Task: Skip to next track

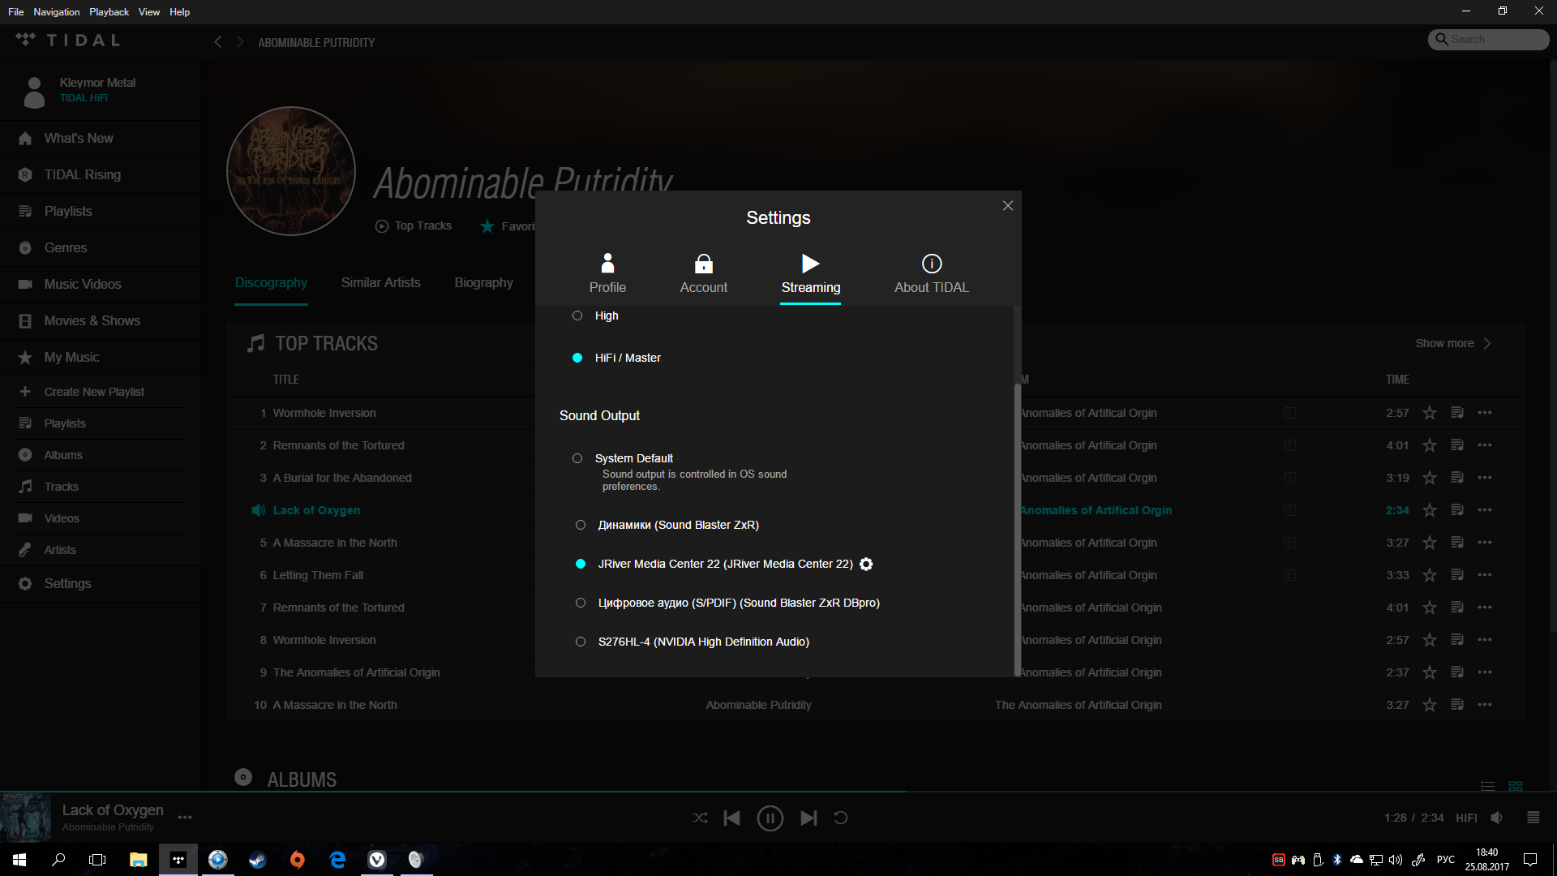Action: click(x=809, y=818)
